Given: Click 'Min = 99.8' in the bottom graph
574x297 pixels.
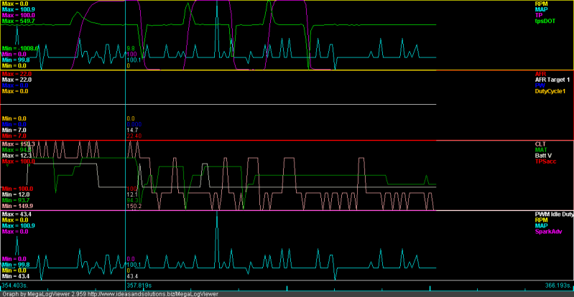Looking at the screenshot, I should coord(16,264).
